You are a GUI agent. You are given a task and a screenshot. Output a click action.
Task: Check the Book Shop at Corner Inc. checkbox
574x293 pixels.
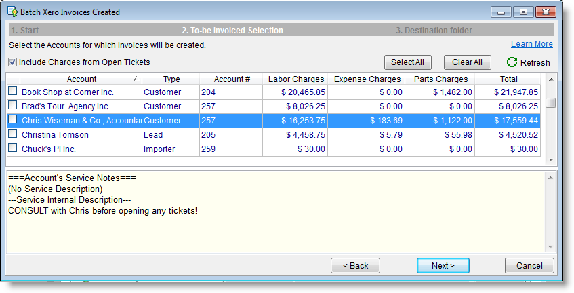click(x=12, y=92)
